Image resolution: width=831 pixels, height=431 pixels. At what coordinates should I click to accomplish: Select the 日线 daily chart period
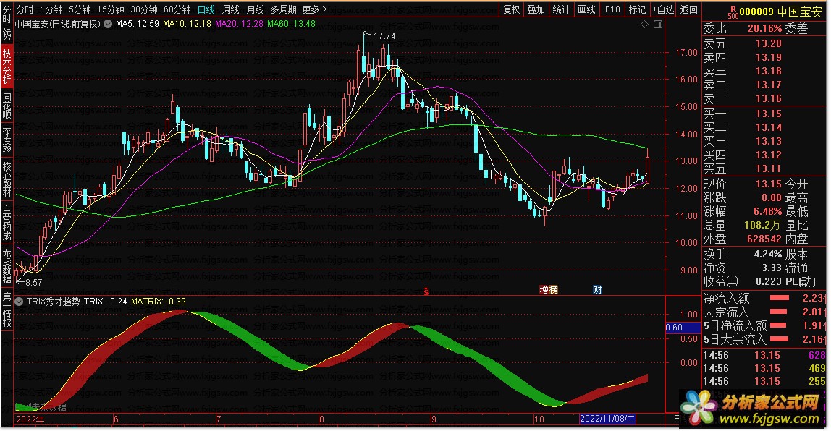click(206, 9)
